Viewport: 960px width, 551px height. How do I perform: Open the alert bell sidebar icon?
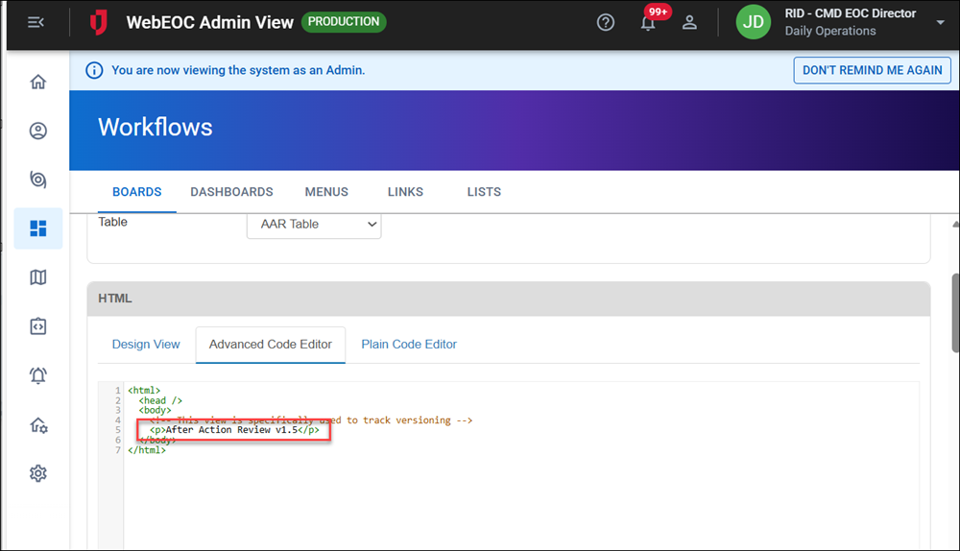pos(38,375)
